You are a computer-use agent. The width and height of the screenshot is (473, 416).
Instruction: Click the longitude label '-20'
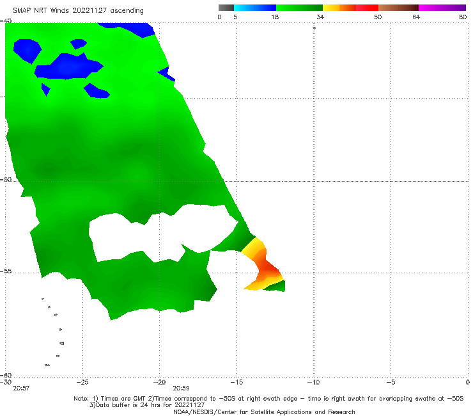[159, 382]
